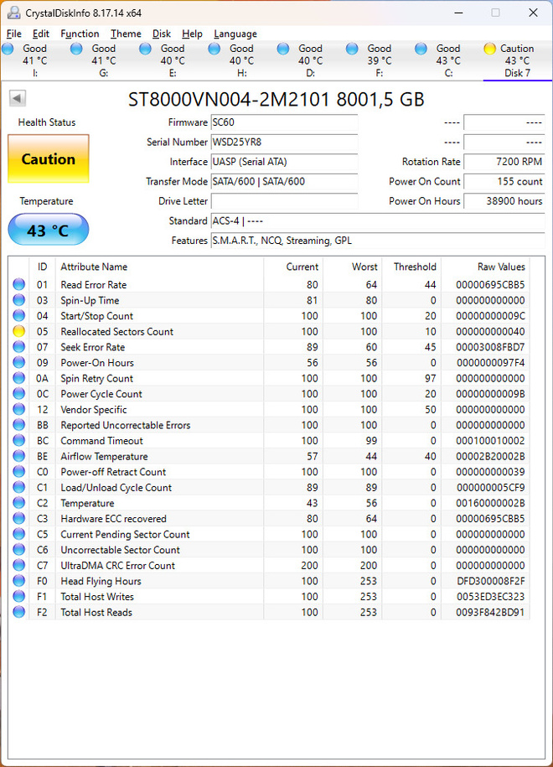This screenshot has height=767, width=553.
Task: Click the status orb for drive F:
Action: [x=352, y=49]
